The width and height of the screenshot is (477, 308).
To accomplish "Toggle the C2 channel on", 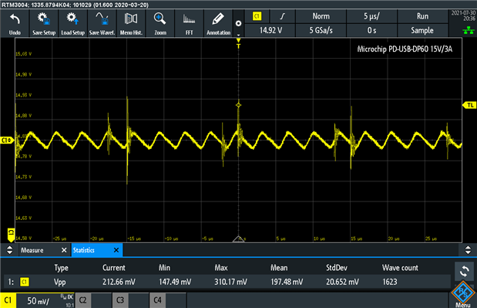I will point(93,300).
